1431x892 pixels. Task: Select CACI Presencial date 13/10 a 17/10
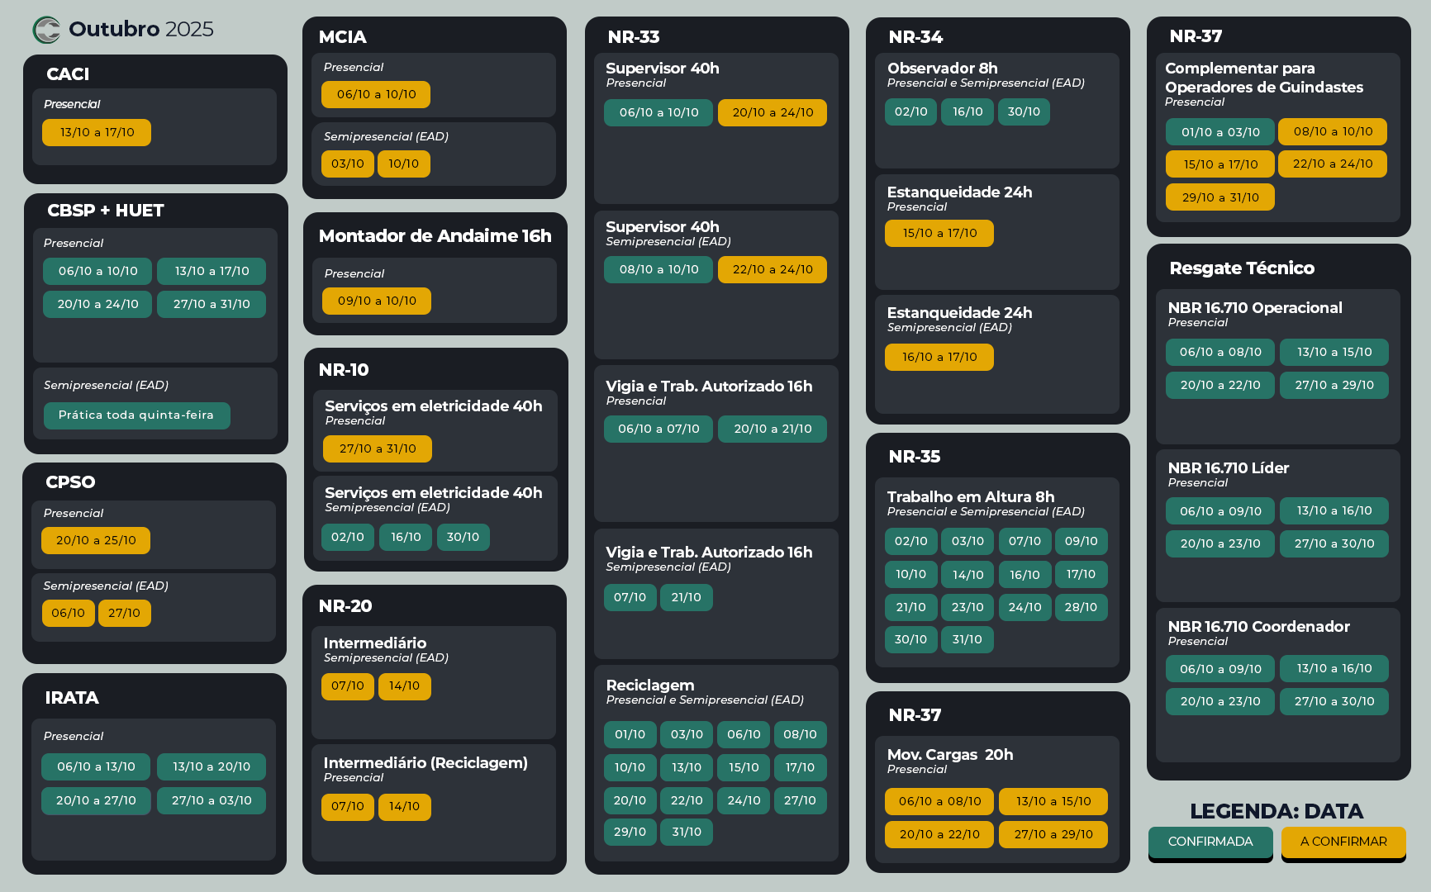pos(97,133)
